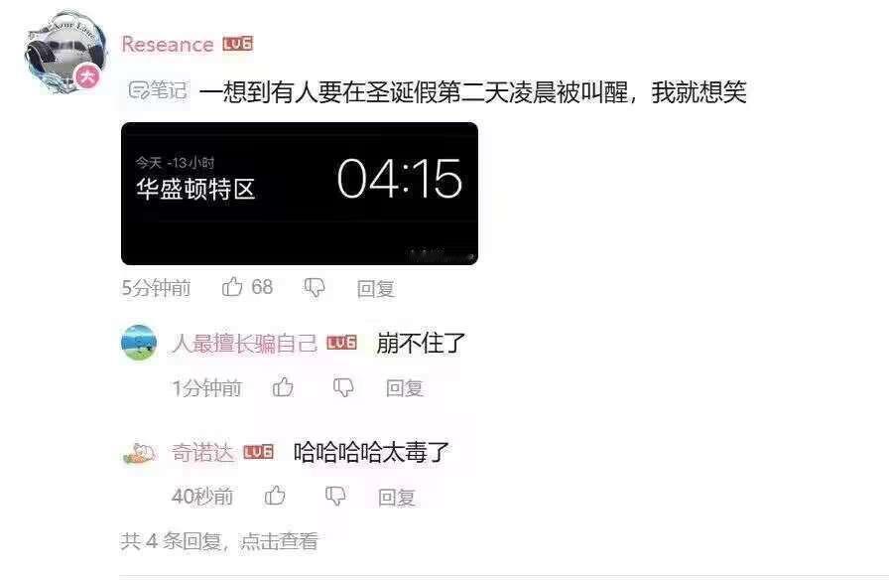Screen dimensions: 889x584
Task: Open 奇诺达's small avatar
Action: [x=139, y=454]
